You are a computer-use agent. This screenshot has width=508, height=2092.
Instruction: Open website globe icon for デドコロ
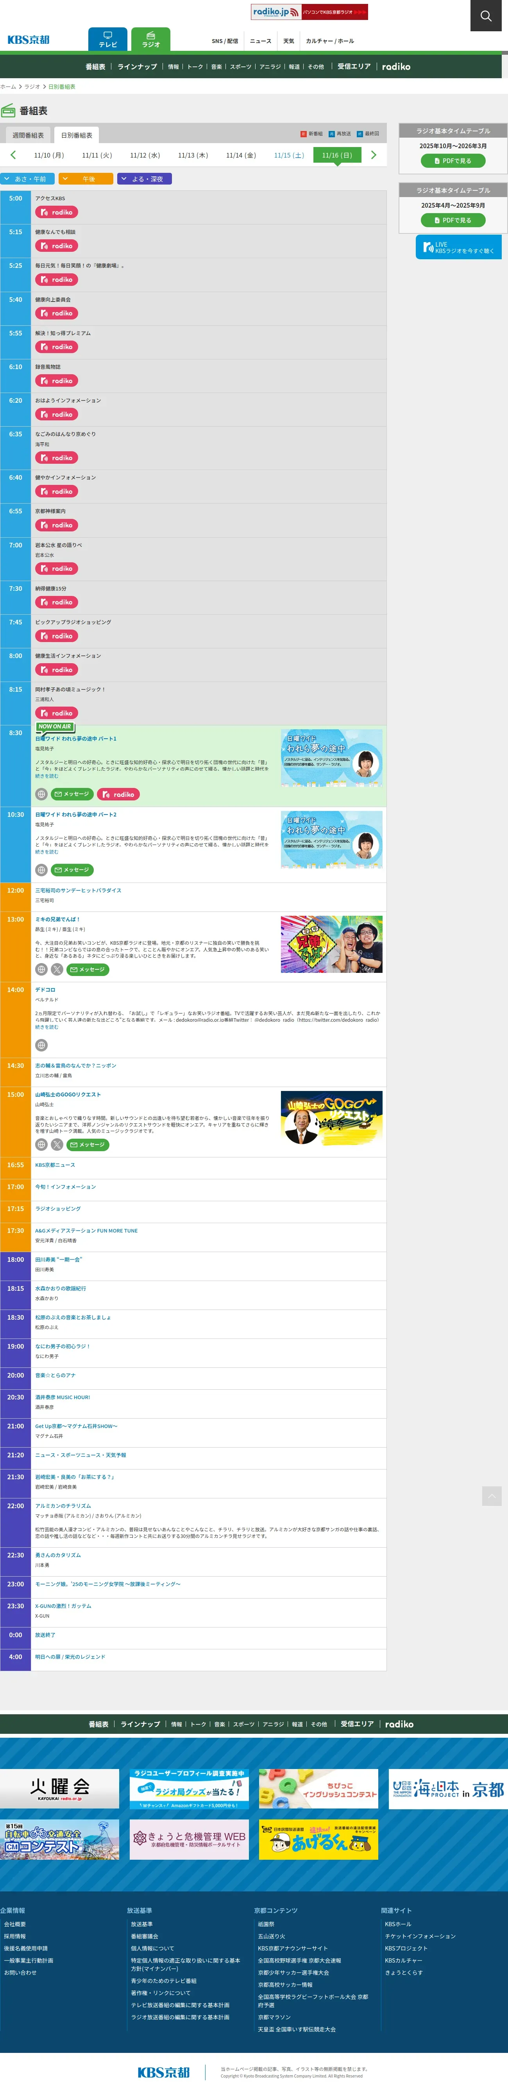41,1045
